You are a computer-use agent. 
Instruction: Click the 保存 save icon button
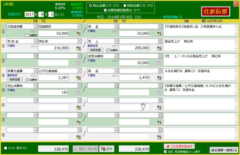(107, 149)
